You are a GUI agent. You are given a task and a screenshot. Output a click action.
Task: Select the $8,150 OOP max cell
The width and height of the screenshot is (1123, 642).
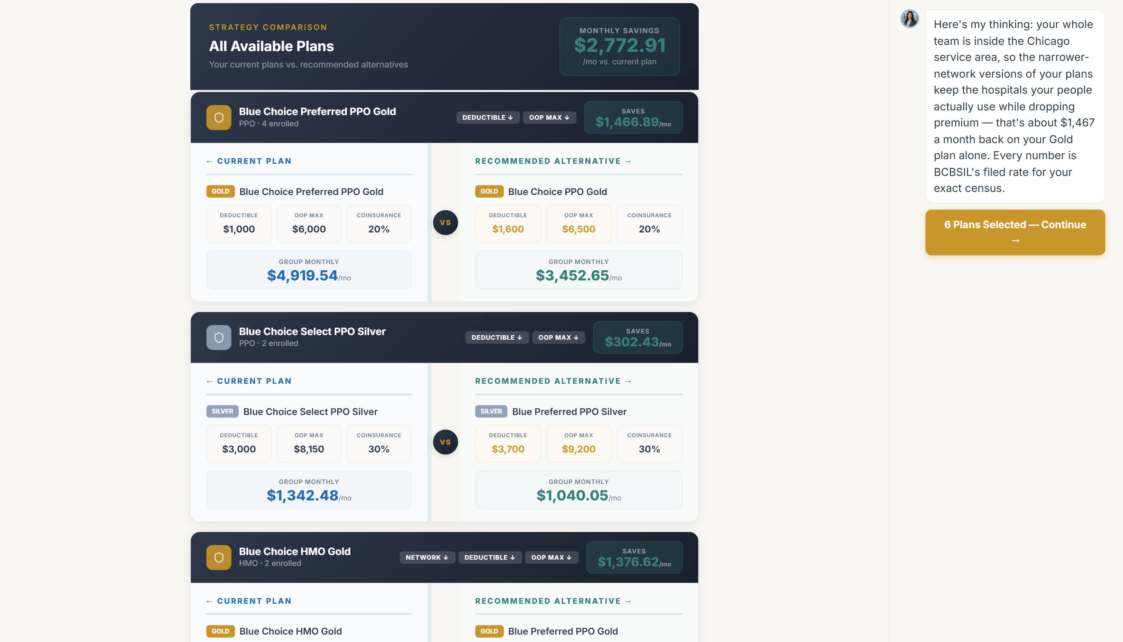pos(309,443)
